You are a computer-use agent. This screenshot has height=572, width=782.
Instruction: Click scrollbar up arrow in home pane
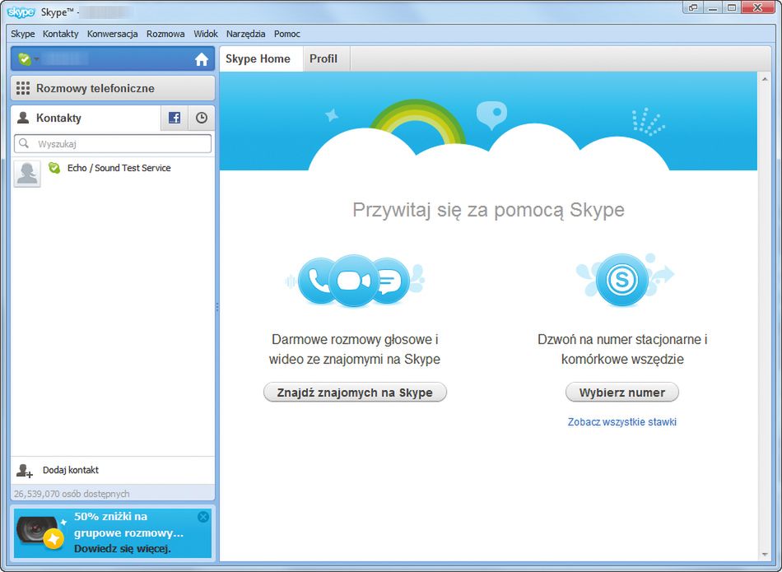[765, 79]
